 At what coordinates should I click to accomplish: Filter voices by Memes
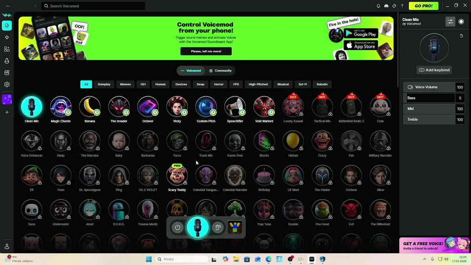point(125,84)
